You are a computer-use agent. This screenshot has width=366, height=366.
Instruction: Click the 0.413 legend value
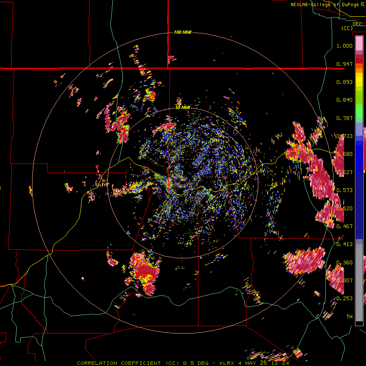coord(344,244)
